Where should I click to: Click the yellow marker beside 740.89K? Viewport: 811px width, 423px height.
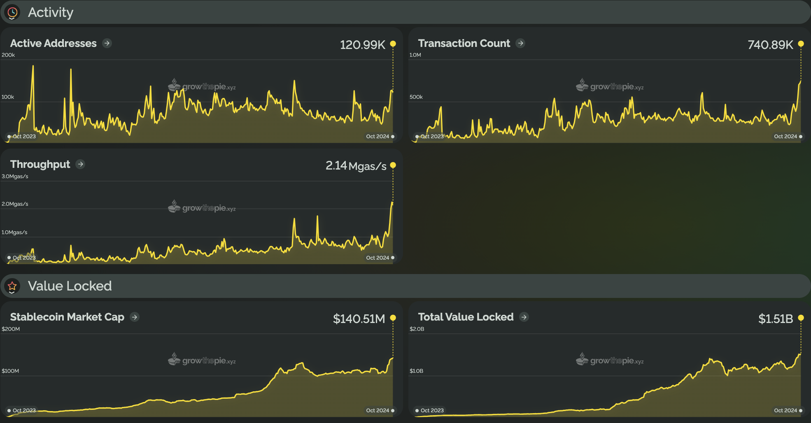point(801,44)
